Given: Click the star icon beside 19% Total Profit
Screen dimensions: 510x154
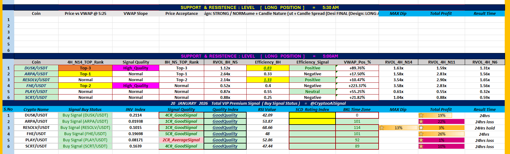Looking at the screenshot, I should coord(421,116).
